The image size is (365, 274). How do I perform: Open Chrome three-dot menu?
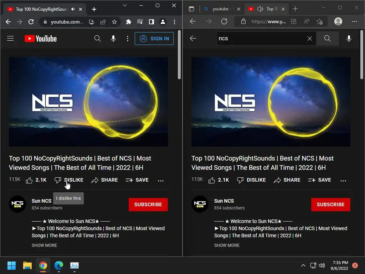[x=174, y=22]
